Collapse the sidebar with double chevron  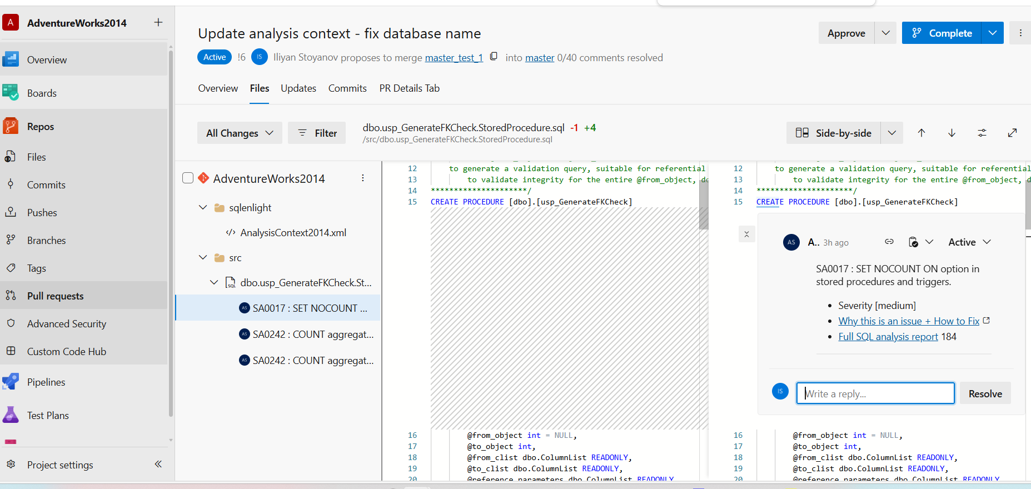pos(158,464)
